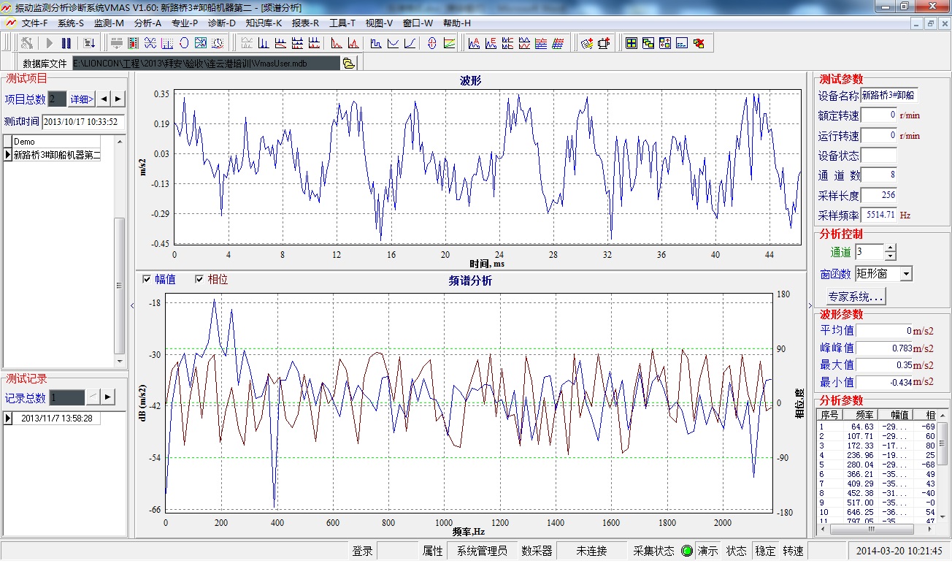
Task: Click the 详细> button in test project panel
Action: (x=82, y=99)
